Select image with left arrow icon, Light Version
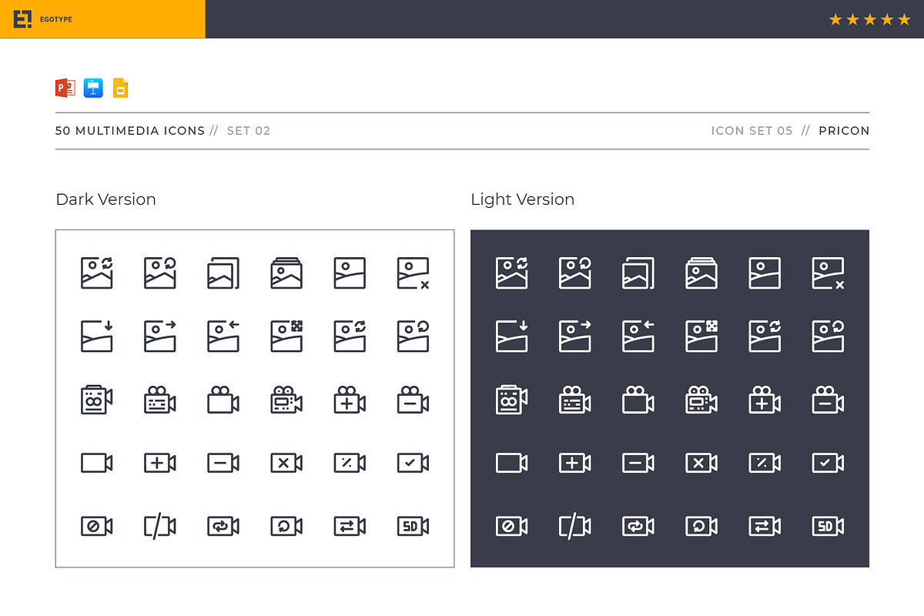 pos(638,336)
